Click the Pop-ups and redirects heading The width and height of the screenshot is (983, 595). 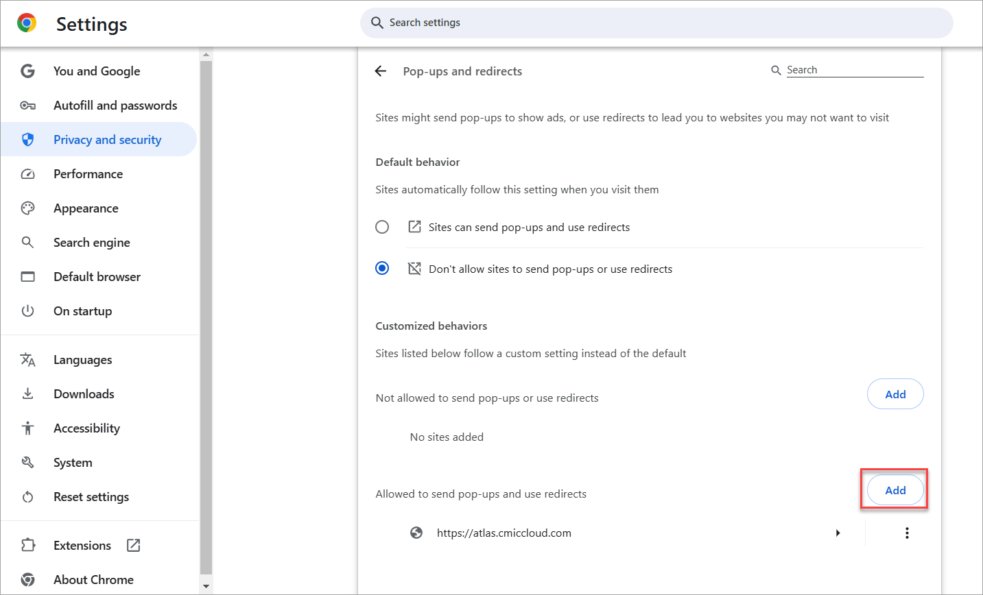pos(462,71)
